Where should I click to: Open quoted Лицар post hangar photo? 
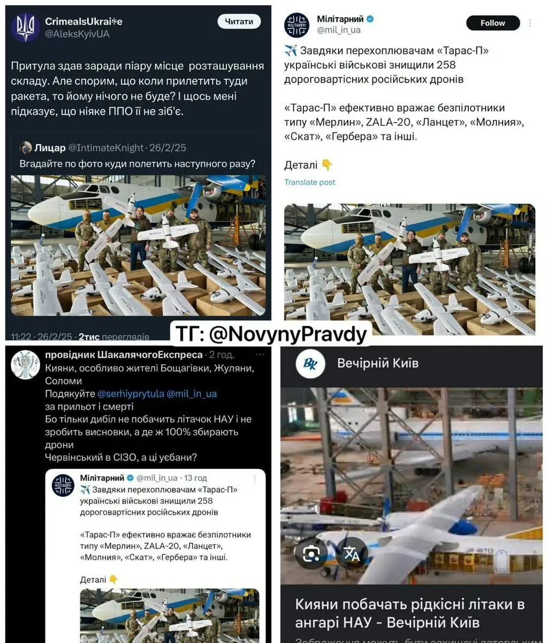[x=139, y=245]
